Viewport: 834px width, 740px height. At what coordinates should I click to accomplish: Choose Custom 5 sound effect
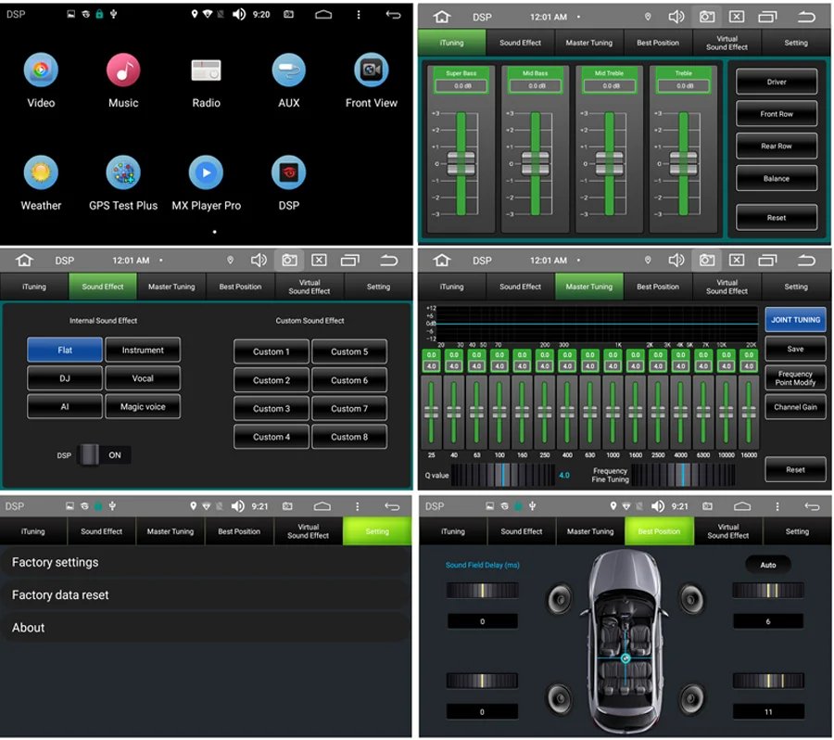[x=349, y=351]
